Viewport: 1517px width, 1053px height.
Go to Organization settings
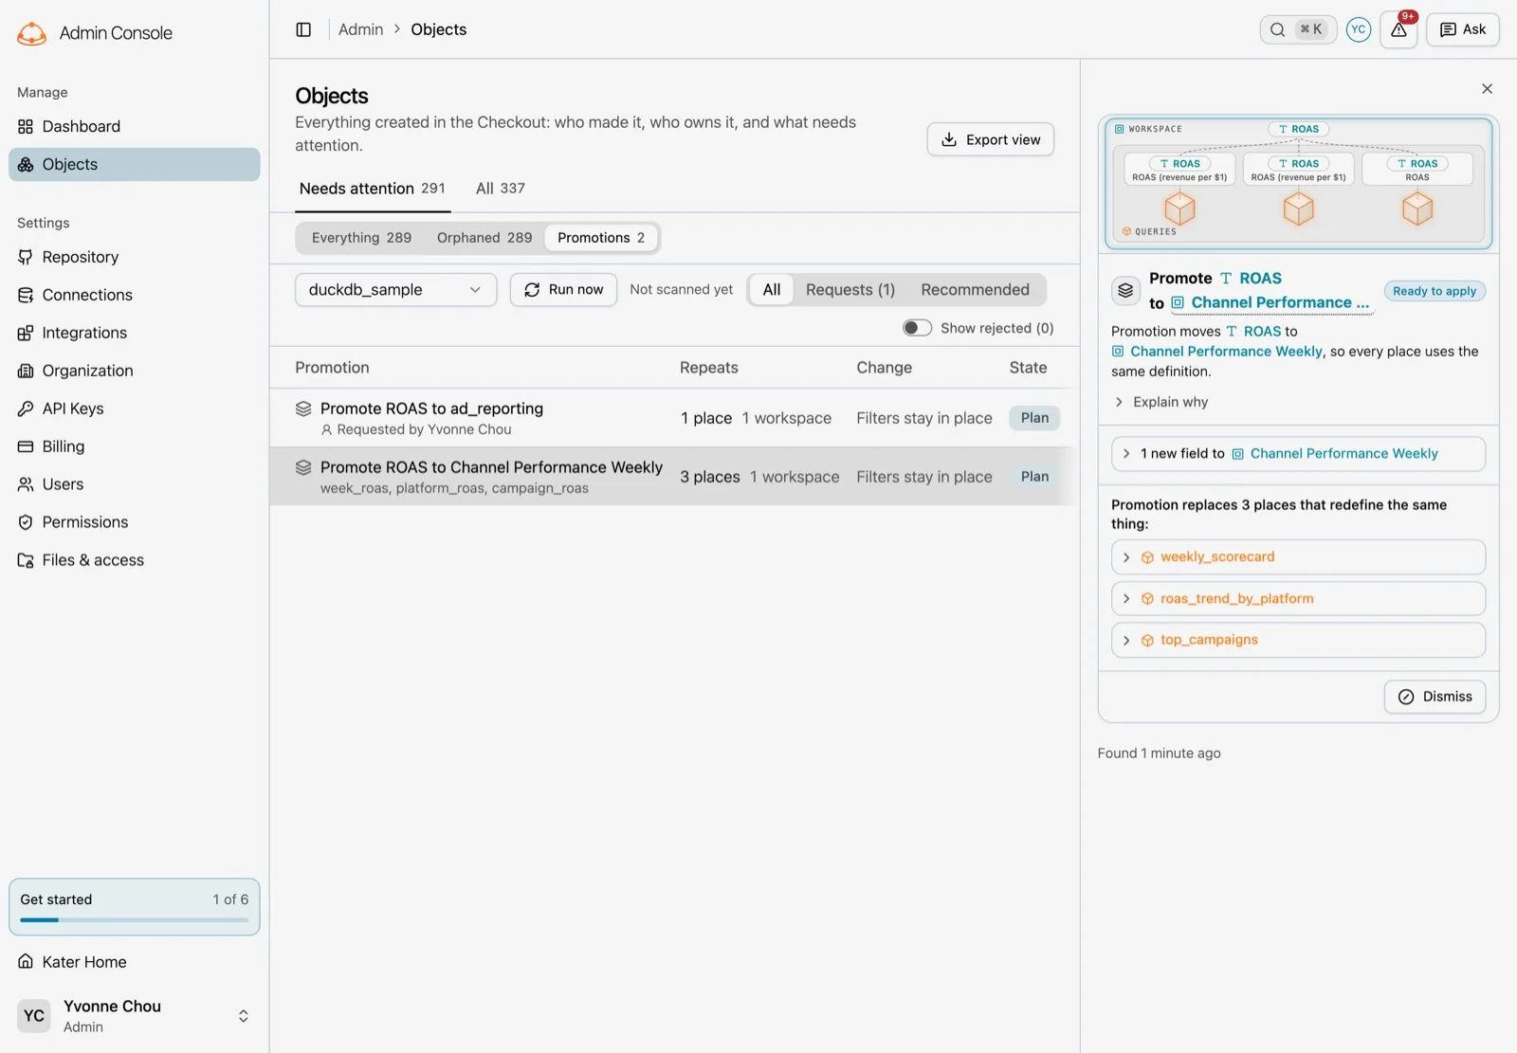[134, 371]
